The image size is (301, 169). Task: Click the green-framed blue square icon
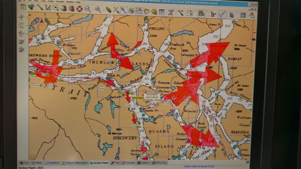point(243,15)
